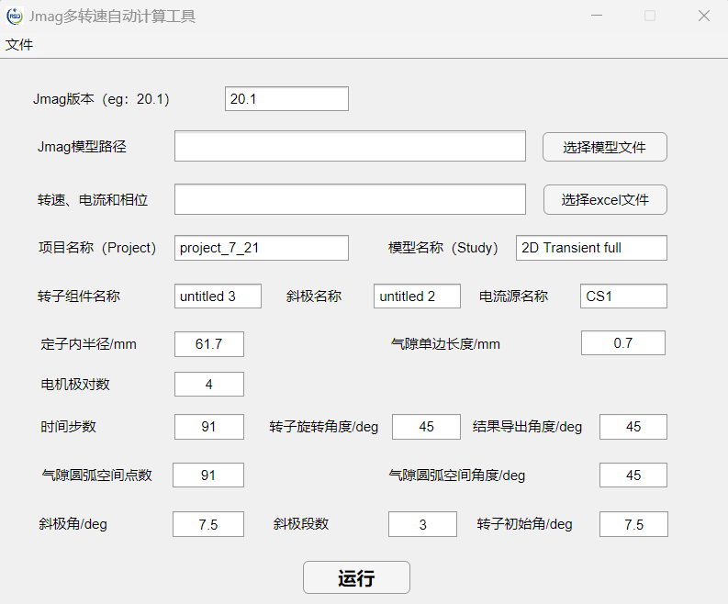Click the 选择excel文件 button
Screen dimensions: 728x604
coord(604,199)
